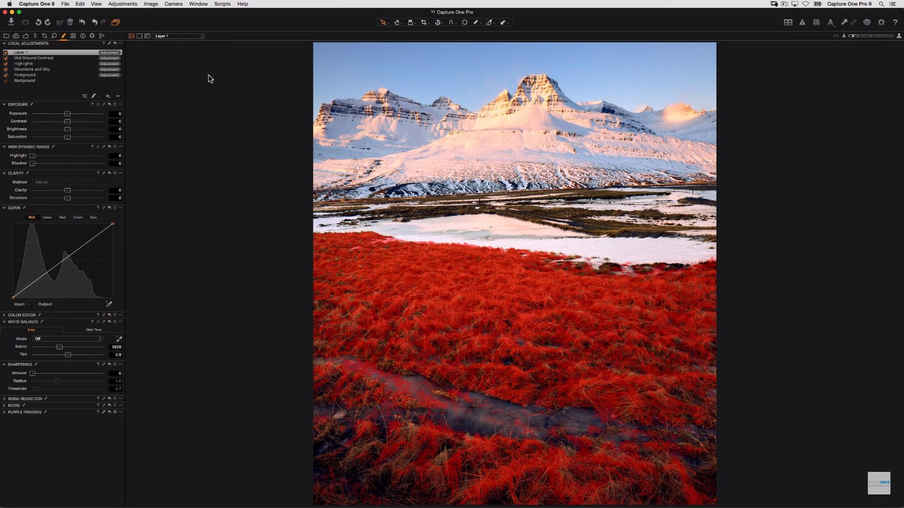Open the Library folder tool tab
This screenshot has width=904, height=508.
point(6,36)
